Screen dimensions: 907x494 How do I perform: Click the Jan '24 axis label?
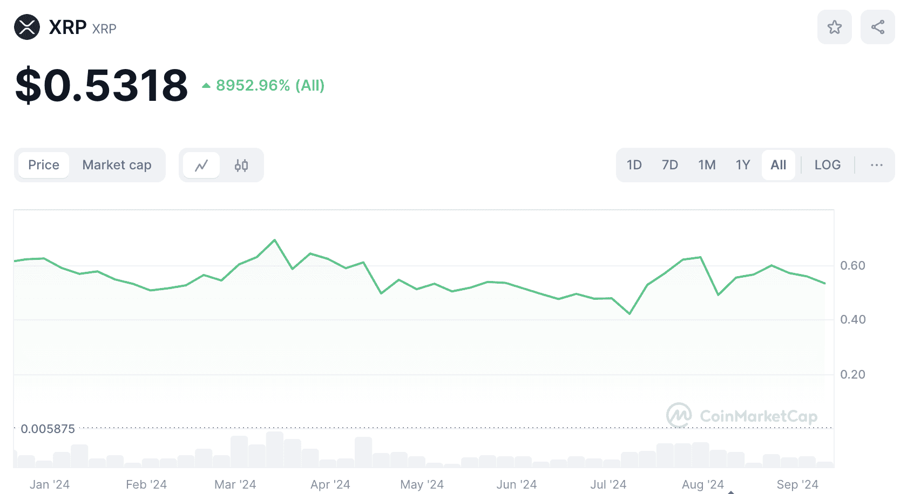(50, 484)
